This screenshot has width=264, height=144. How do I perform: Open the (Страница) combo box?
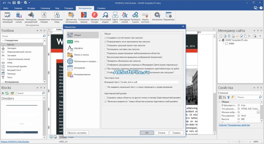[240, 93]
